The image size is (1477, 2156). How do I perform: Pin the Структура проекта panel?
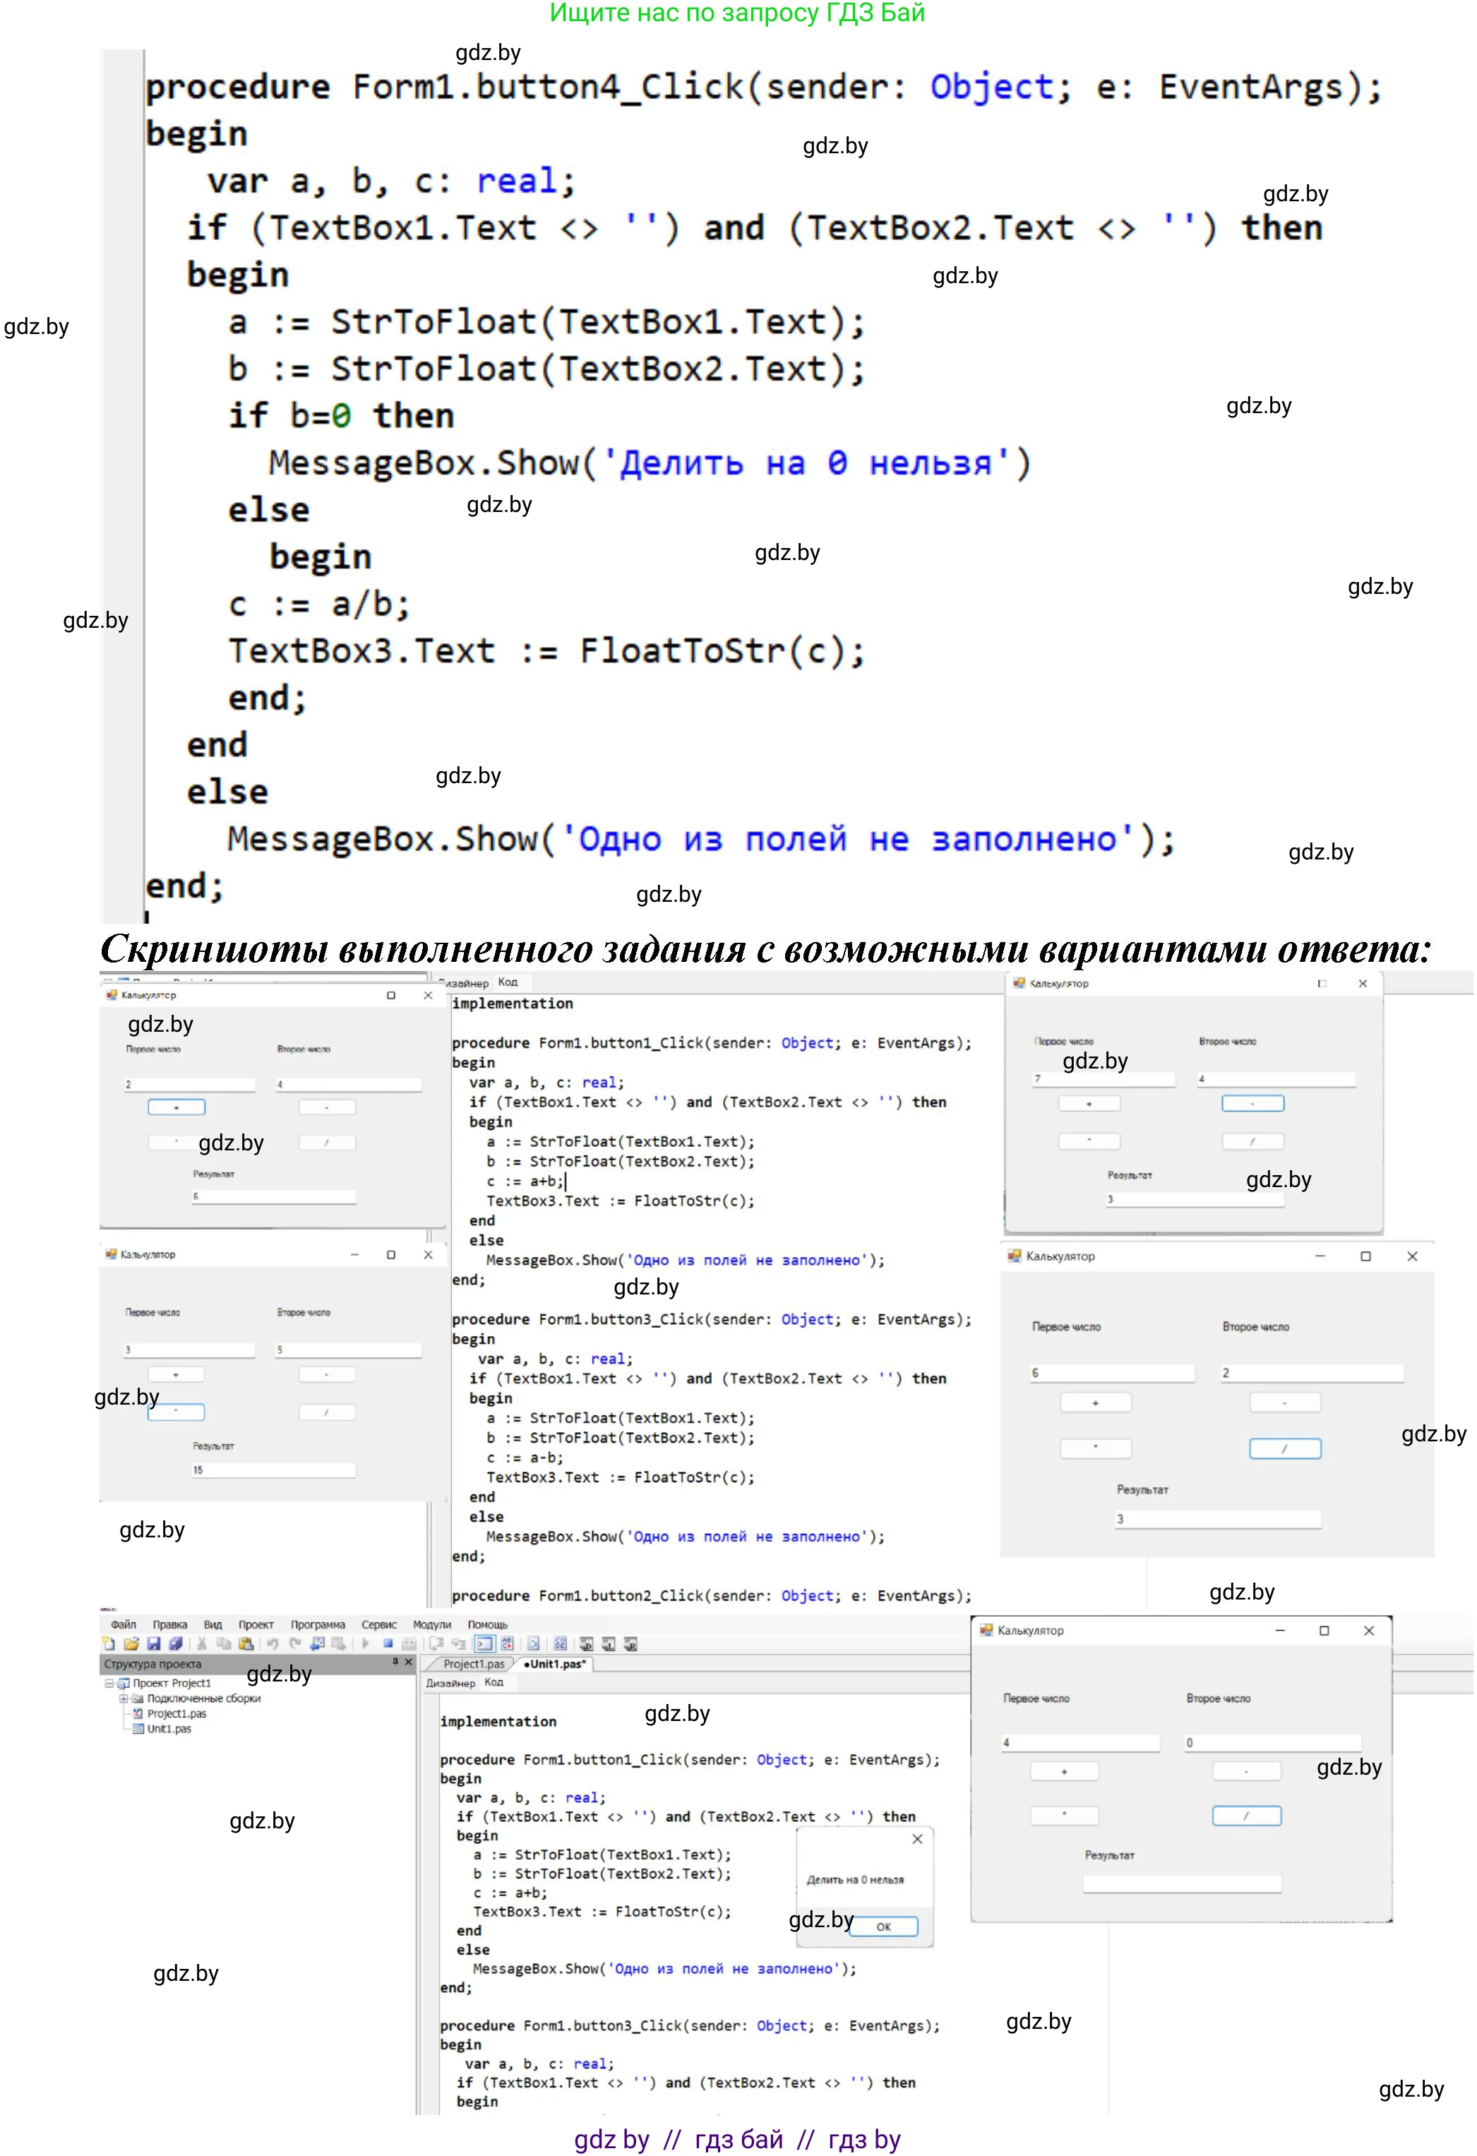tap(395, 1662)
